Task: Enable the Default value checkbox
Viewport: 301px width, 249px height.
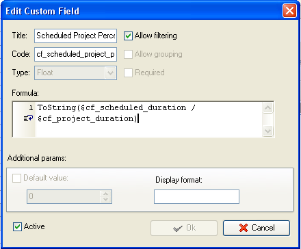Action: 16,178
